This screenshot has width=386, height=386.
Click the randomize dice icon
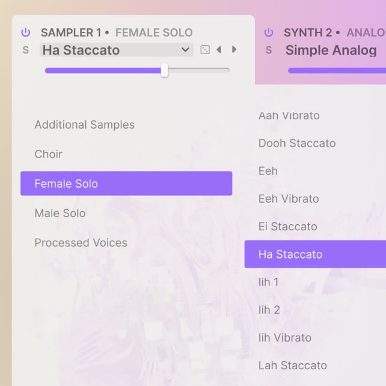pyautogui.click(x=205, y=50)
